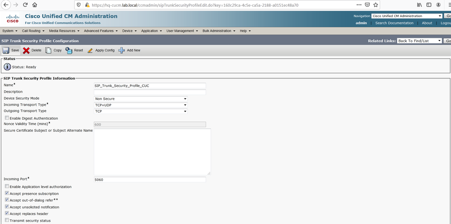
Task: Click the Apply Config pencil icon
Action: pyautogui.click(x=90, y=50)
